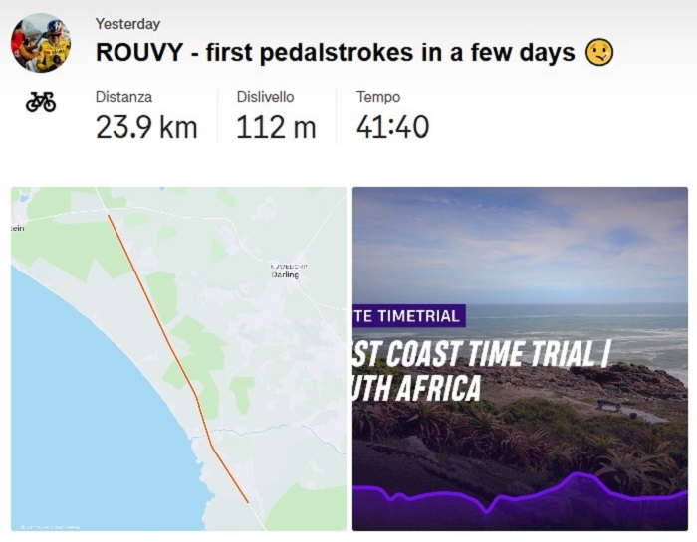Click the map attribution text
The width and height of the screenshot is (697, 542).
[52, 526]
